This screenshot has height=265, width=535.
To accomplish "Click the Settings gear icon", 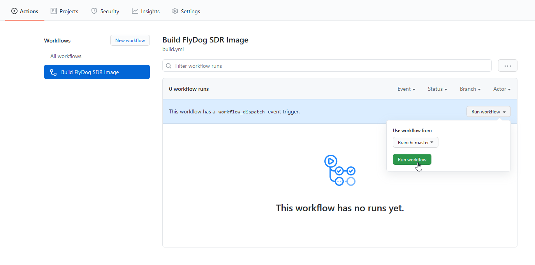I will point(175,11).
